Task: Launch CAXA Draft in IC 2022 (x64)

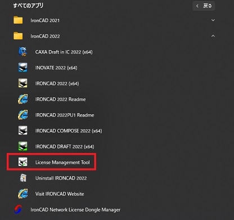Action: (x=64, y=52)
